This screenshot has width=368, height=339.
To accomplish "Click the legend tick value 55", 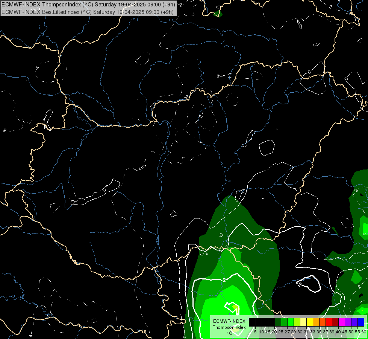I will [x=358, y=332].
